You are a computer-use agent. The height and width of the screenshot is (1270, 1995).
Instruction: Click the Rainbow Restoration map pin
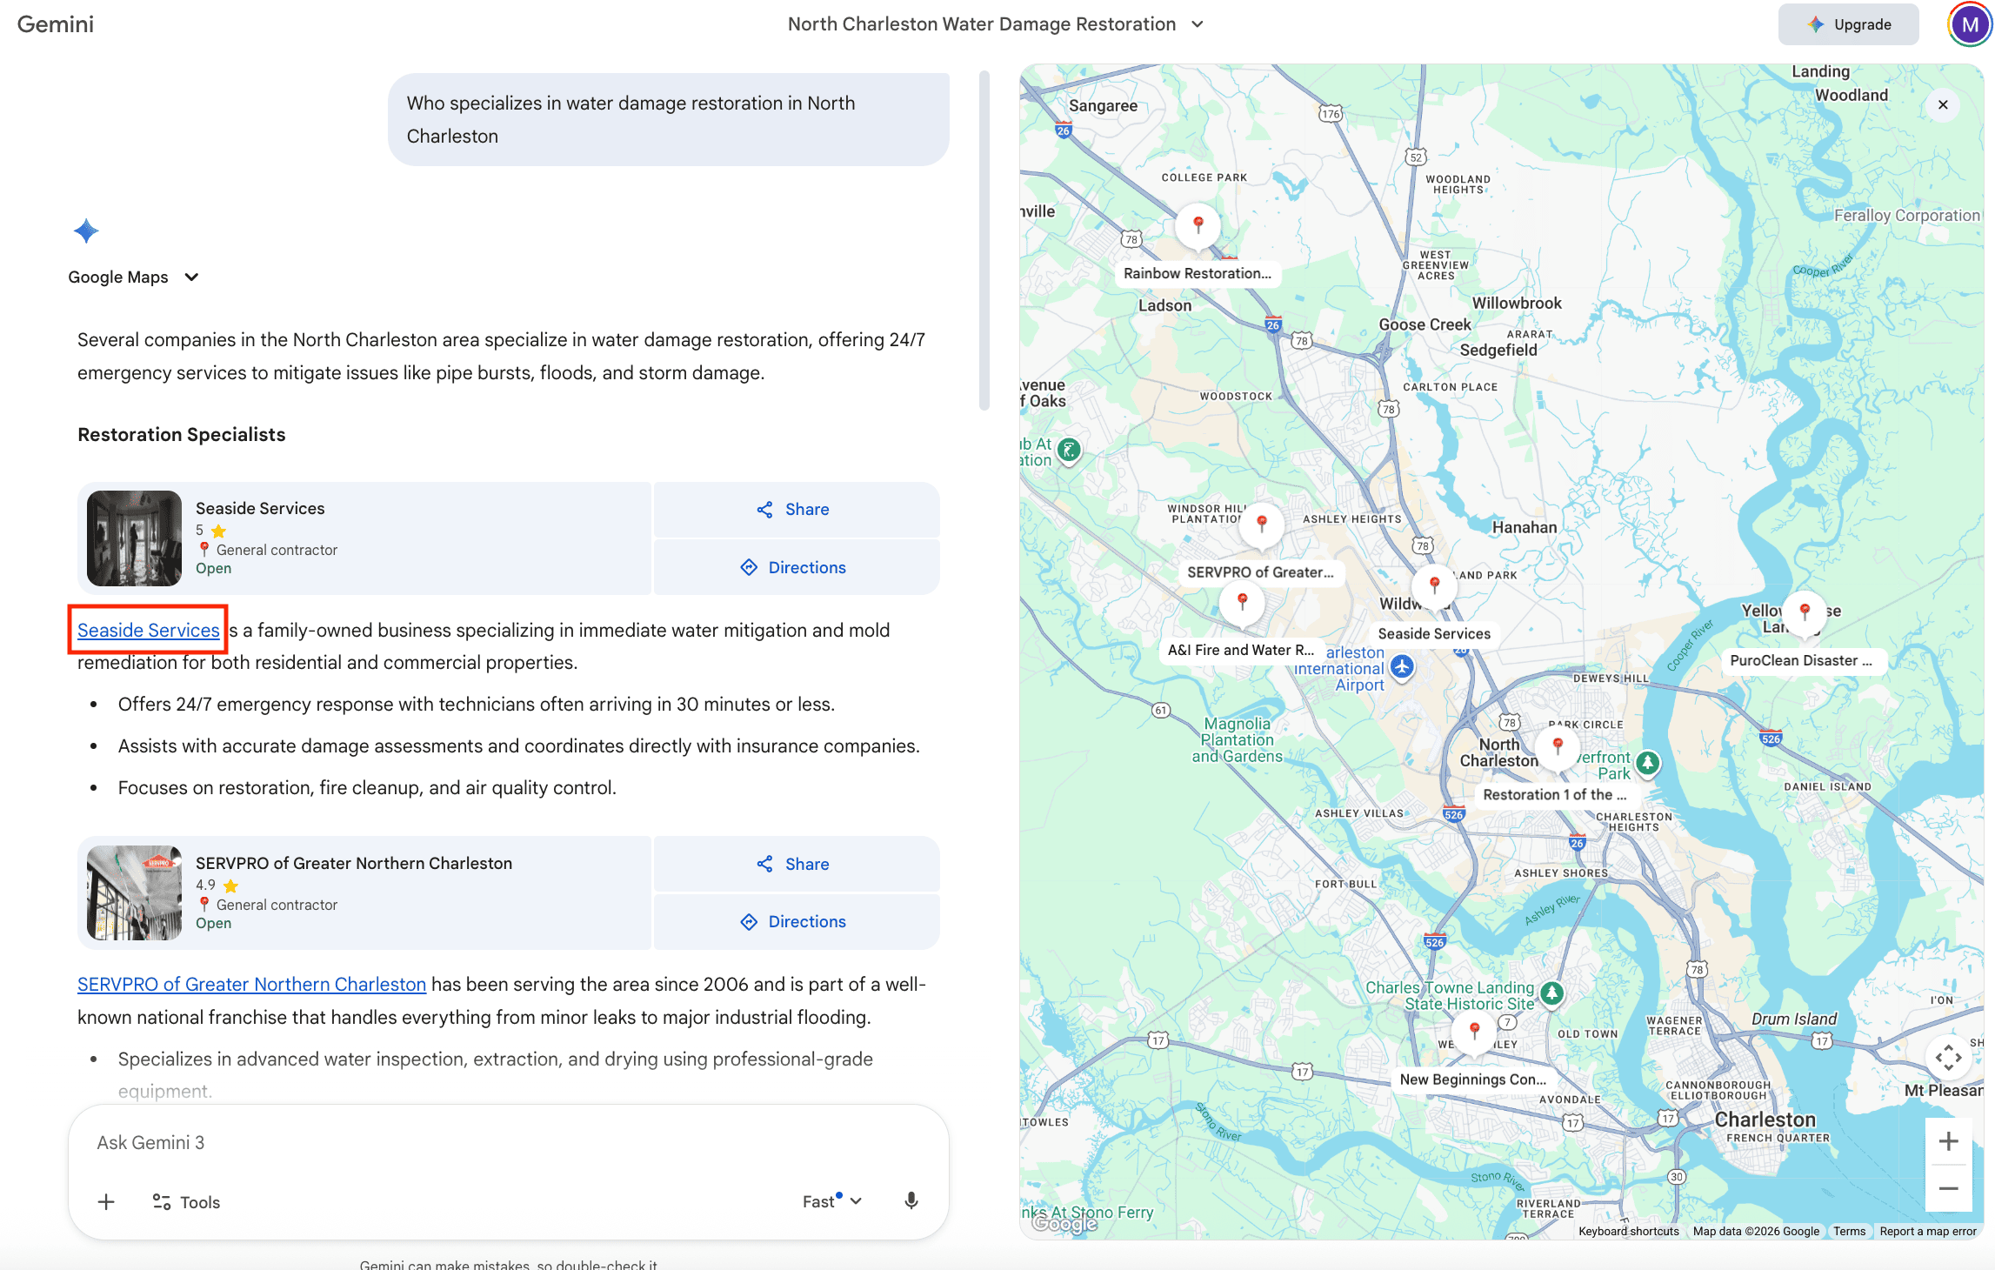click(1198, 224)
